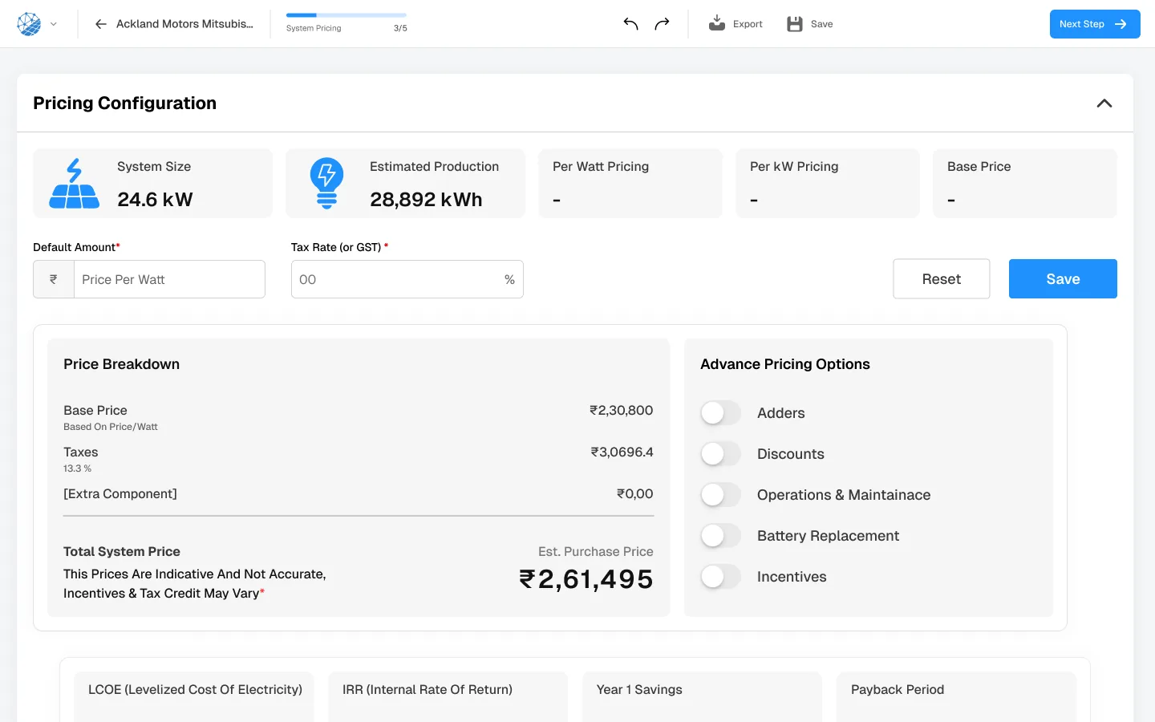Click the Export label
The height and width of the screenshot is (722, 1155).
click(748, 24)
